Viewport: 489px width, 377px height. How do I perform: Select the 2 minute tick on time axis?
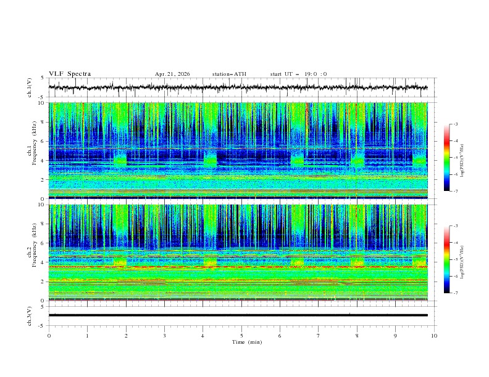(x=126, y=336)
